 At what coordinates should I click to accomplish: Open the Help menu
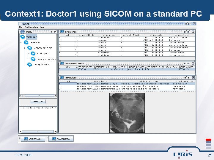tap(42, 27)
